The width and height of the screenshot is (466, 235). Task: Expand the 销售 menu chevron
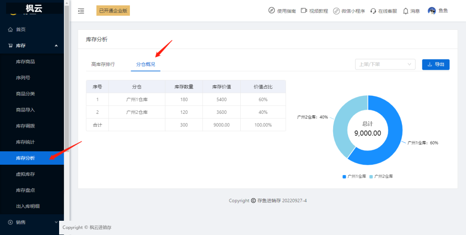click(x=56, y=222)
